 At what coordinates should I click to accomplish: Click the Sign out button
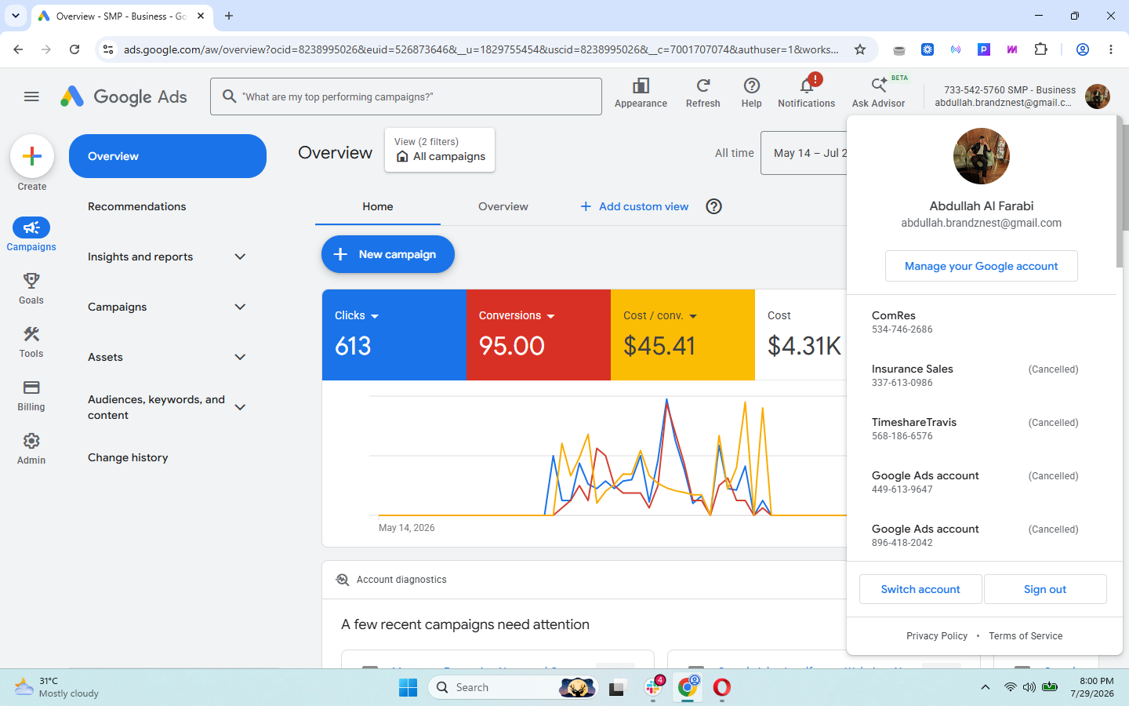tap(1045, 589)
